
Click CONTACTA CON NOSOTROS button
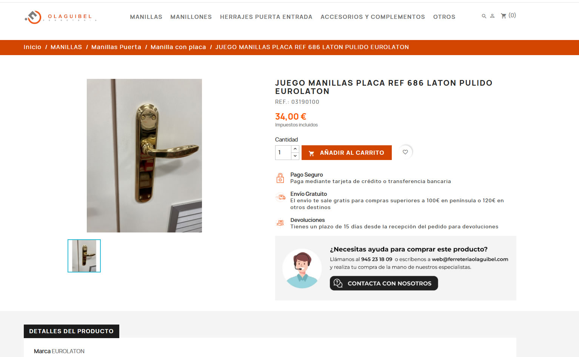(384, 283)
